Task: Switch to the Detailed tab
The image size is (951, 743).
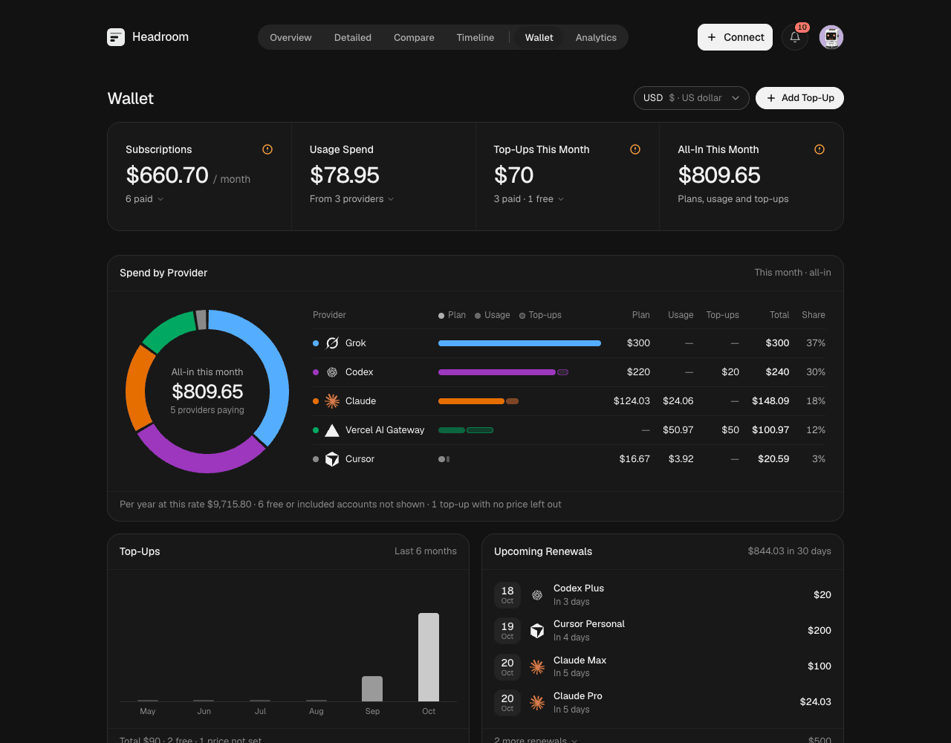Action: click(x=353, y=37)
